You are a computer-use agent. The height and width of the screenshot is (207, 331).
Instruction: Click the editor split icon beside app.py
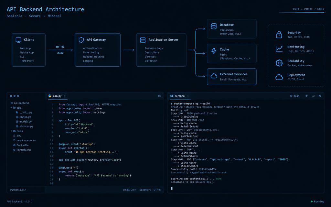click(x=159, y=96)
